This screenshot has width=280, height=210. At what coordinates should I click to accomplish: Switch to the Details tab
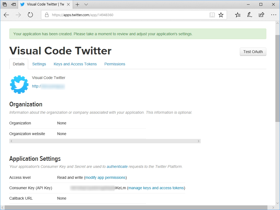(19, 64)
